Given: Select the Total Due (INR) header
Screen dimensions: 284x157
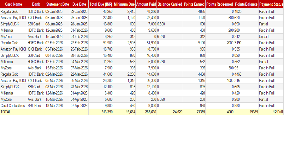Looking at the screenshot, I should pos(101,4).
